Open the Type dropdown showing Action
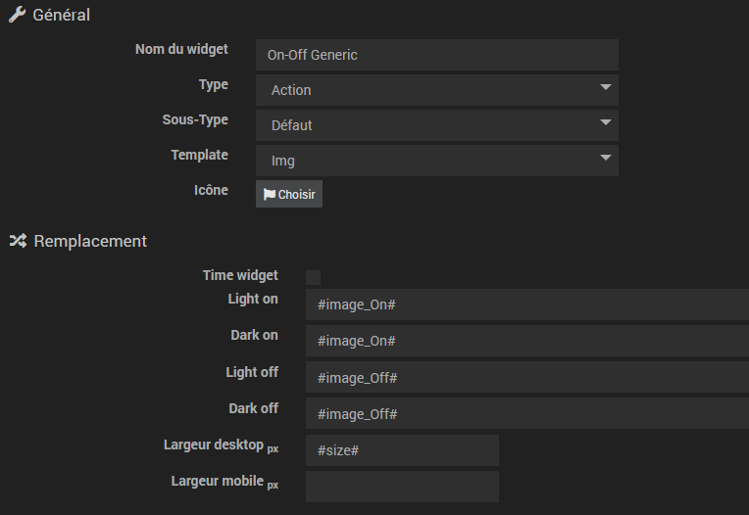 click(437, 90)
